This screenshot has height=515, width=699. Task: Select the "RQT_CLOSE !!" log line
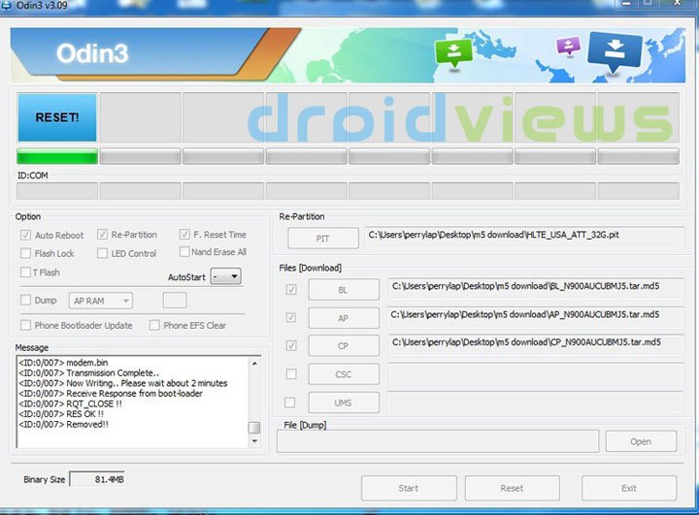70,403
